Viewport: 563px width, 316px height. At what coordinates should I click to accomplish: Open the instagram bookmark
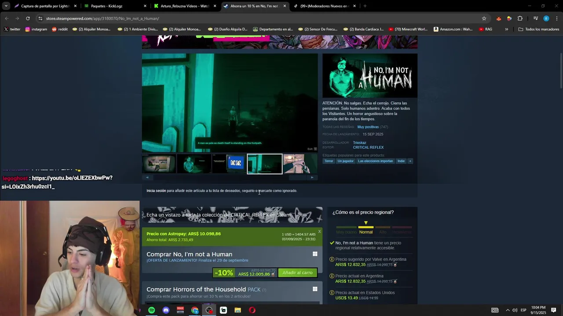(36, 29)
